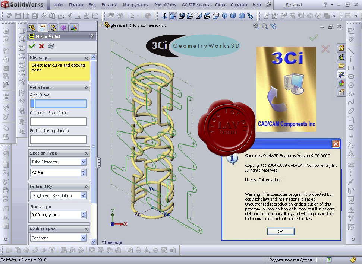Open the GW3DFeatures menu
Image resolution: width=362 pixels, height=264 pixels.
[196, 5]
